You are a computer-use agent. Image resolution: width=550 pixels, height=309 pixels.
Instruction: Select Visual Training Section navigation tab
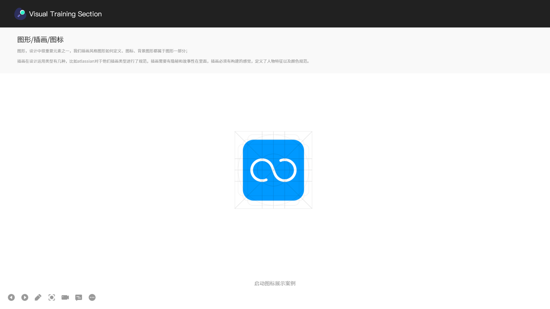(x=58, y=13)
